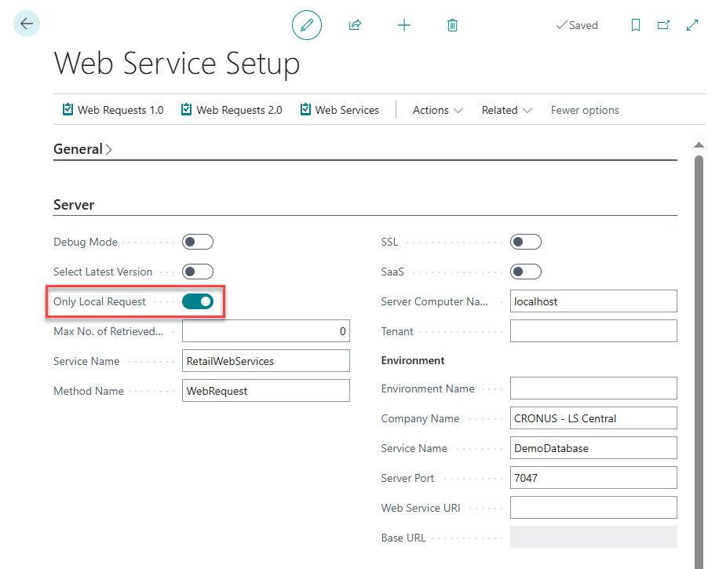Click Fewer options
The image size is (708, 569).
(585, 110)
